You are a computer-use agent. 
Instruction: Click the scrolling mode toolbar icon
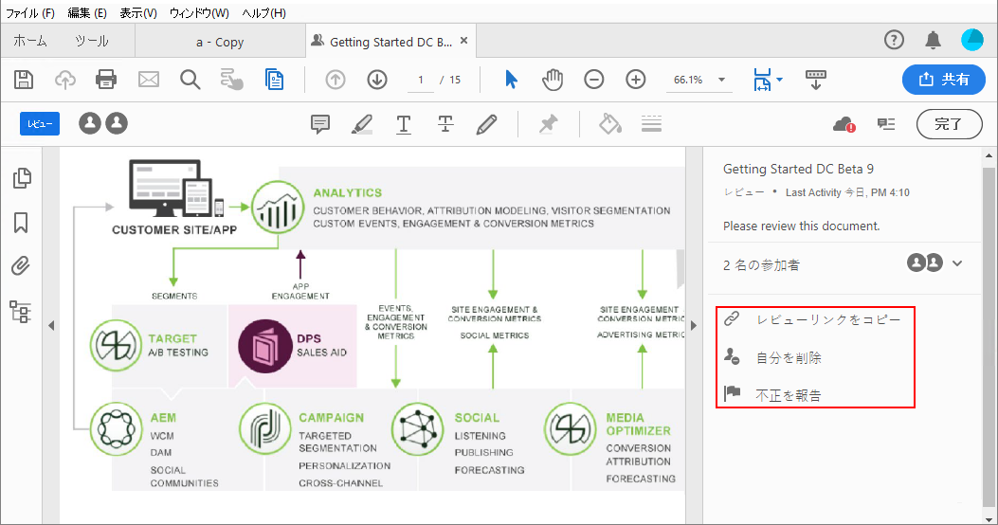[815, 80]
